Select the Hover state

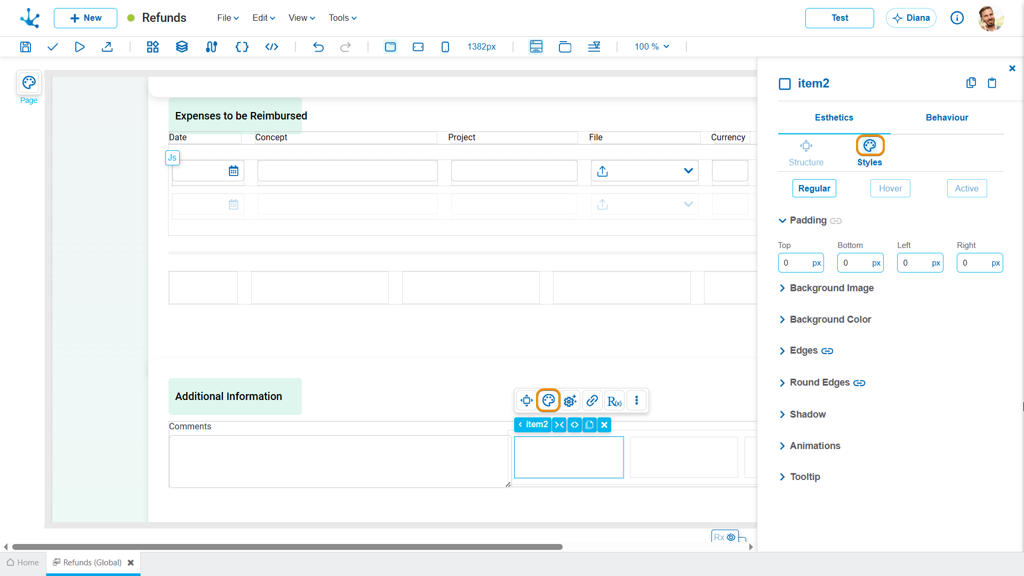point(890,188)
